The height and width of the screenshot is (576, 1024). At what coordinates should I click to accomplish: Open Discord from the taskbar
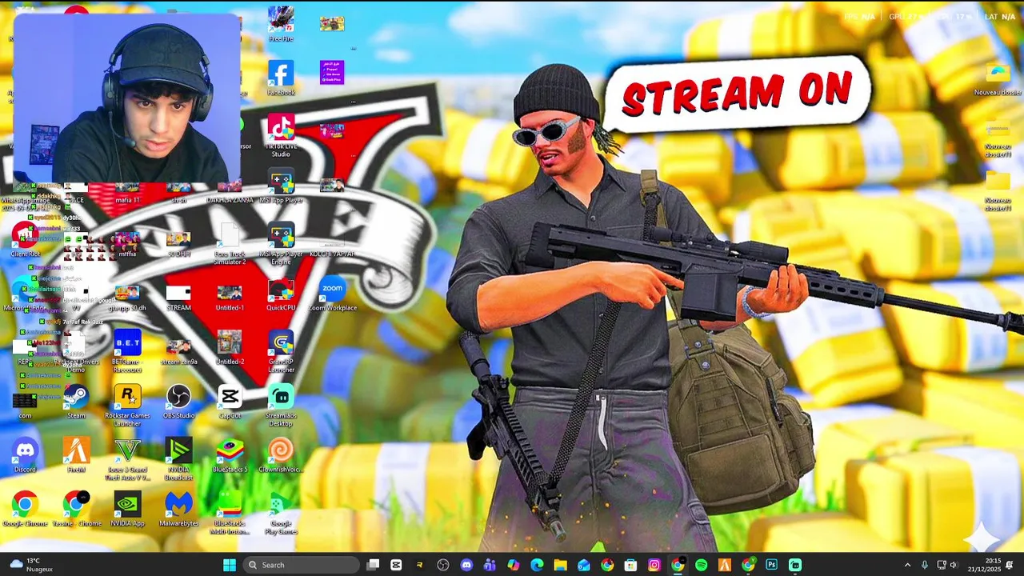[x=466, y=565]
